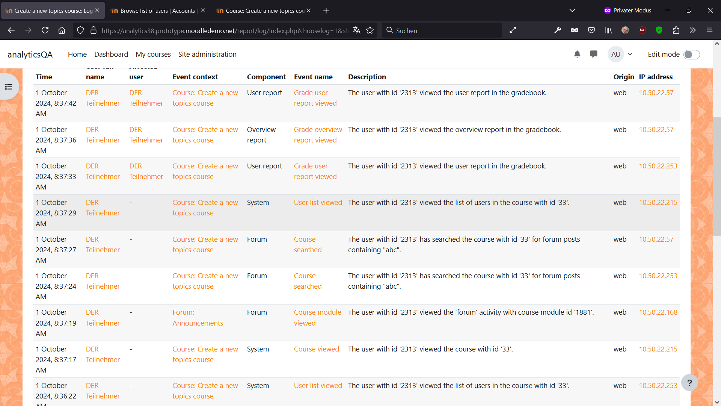Open the Firefox hamburger menu
This screenshot has width=721, height=406.
click(710, 30)
